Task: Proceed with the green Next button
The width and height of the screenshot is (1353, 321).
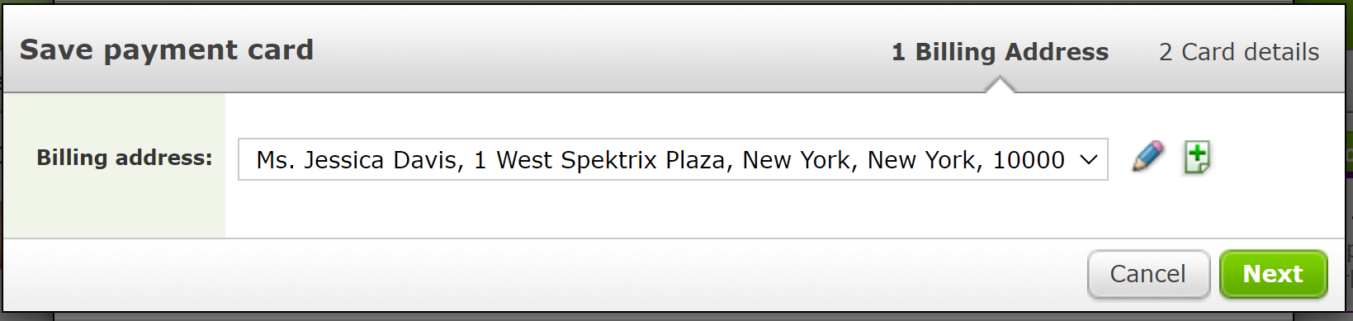Action: (x=1273, y=274)
